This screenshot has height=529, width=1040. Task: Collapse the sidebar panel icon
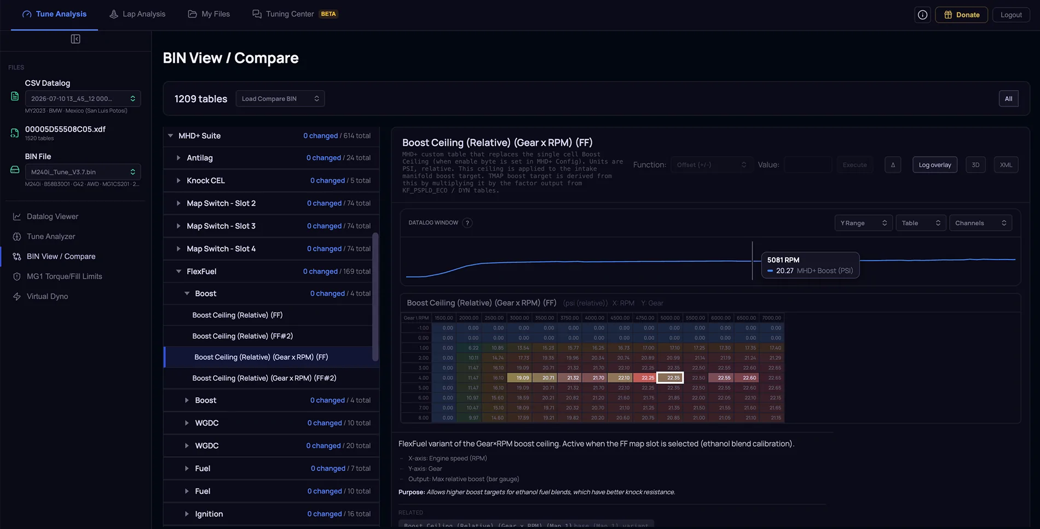pos(76,39)
